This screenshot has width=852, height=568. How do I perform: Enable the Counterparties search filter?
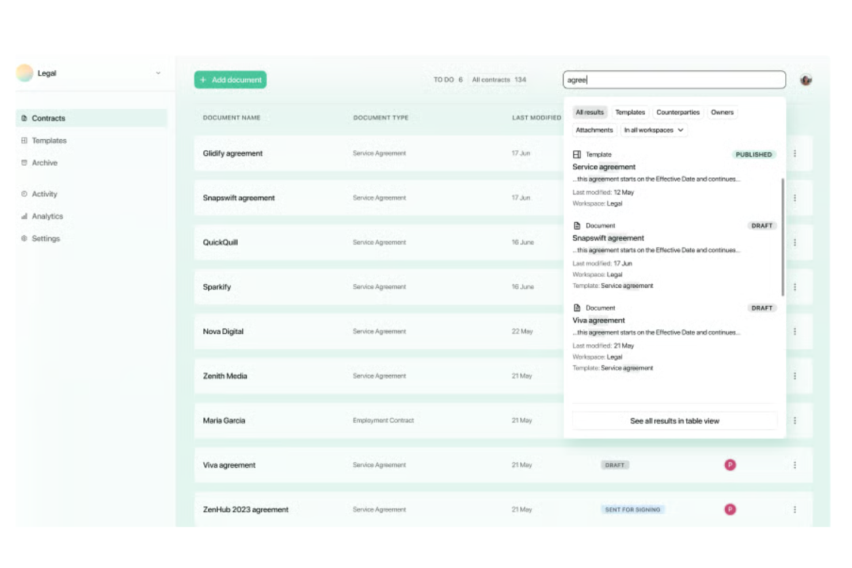coord(678,112)
